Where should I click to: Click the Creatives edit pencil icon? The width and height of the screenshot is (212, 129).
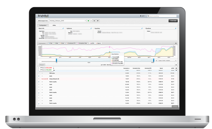pyautogui.click(x=176, y=28)
